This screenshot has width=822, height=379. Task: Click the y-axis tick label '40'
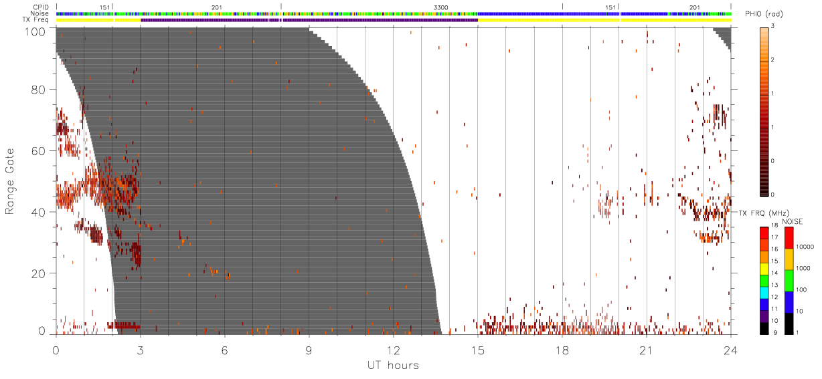tap(39, 212)
